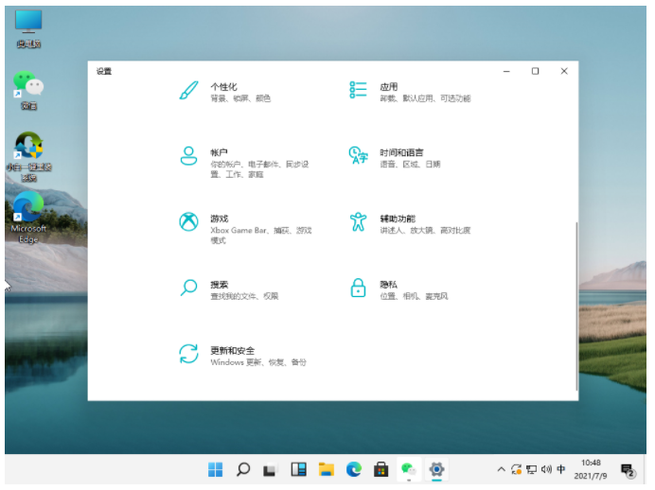
Task: Switch input method via 中 indicator
Action: pyautogui.click(x=561, y=469)
